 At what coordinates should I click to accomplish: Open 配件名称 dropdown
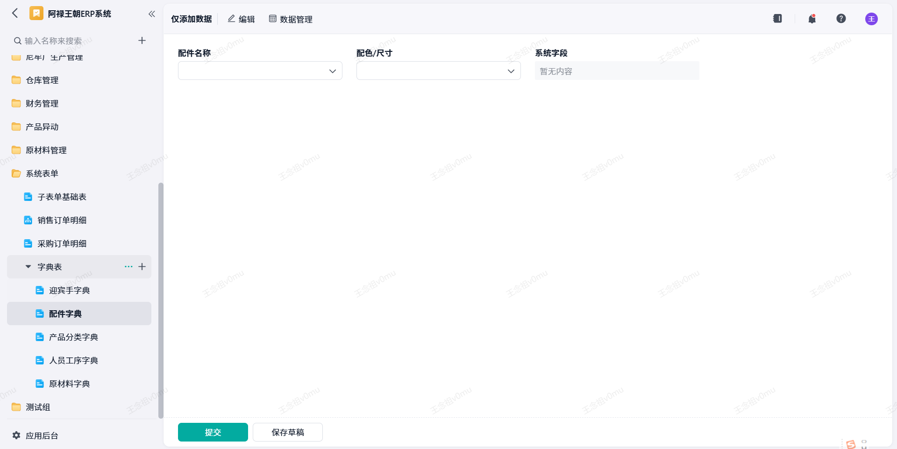pos(260,71)
